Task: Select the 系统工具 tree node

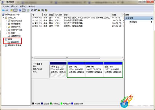Action: (x=12, y=18)
